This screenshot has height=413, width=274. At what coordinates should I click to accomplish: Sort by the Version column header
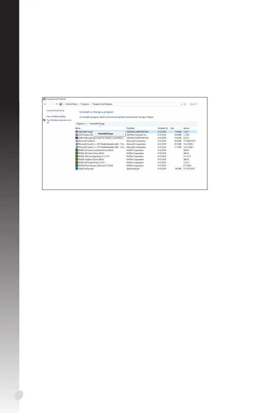186,128
